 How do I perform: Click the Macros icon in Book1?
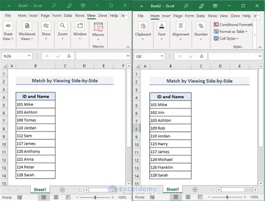[98, 31]
